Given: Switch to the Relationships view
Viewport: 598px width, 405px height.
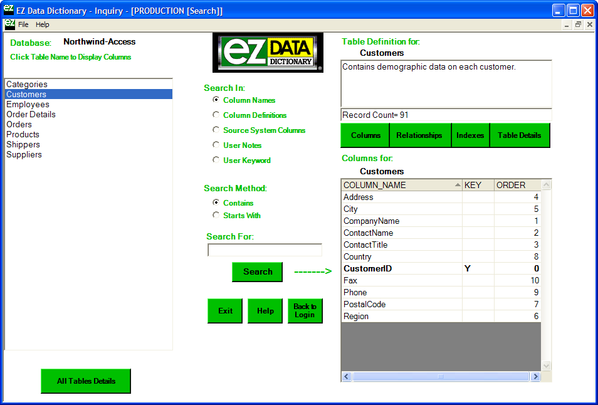Looking at the screenshot, I should click(419, 135).
